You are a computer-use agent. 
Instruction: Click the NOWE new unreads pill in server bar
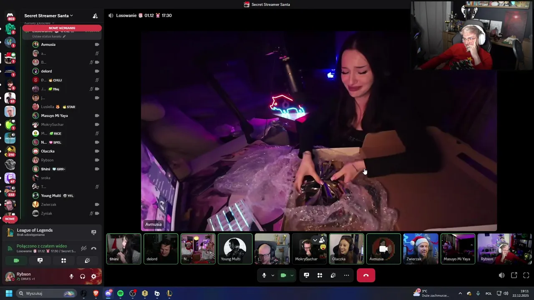click(x=10, y=219)
